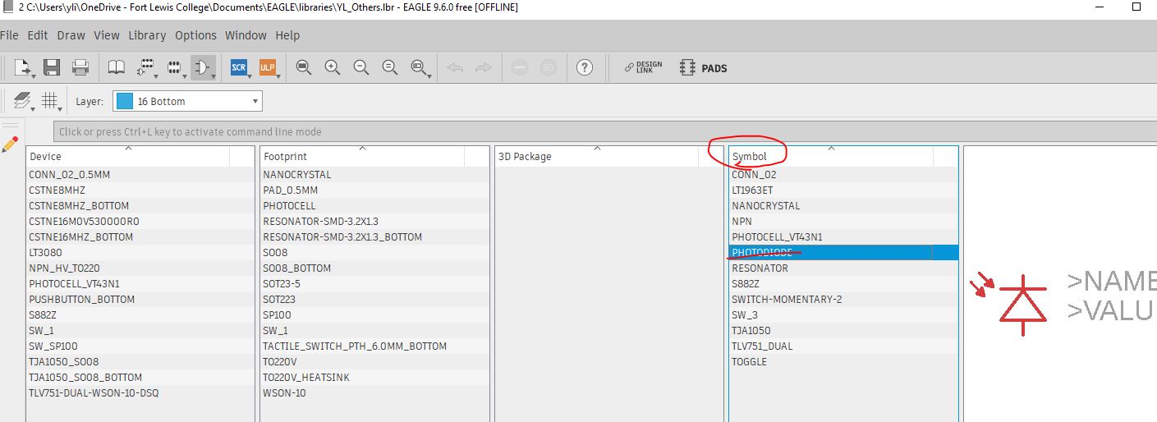Select PHOTODIODE symbol

(843, 253)
